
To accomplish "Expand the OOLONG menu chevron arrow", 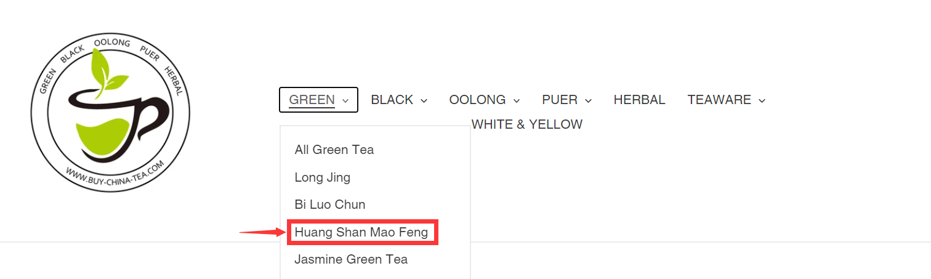I will coord(517,100).
